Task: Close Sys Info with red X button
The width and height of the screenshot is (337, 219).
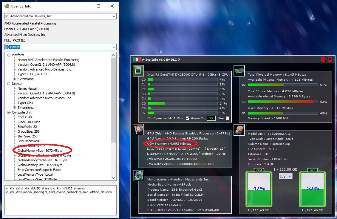Action: tap(330, 59)
